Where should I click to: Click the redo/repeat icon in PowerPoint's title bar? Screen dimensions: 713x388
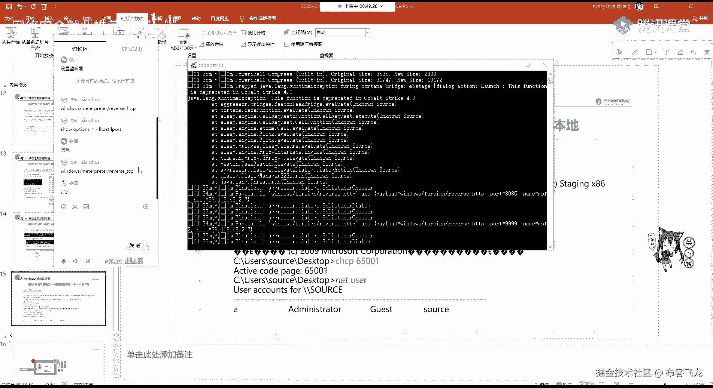(33, 6)
